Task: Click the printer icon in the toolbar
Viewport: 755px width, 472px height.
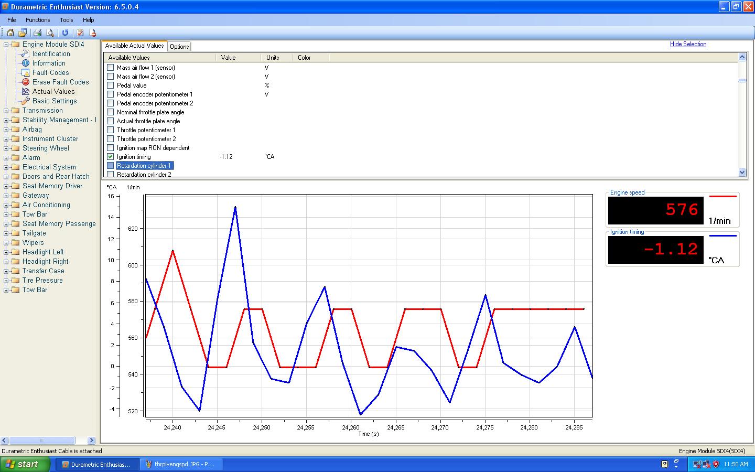Action: [x=38, y=33]
